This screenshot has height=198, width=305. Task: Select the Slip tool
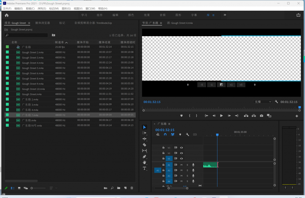[x=144, y=151]
